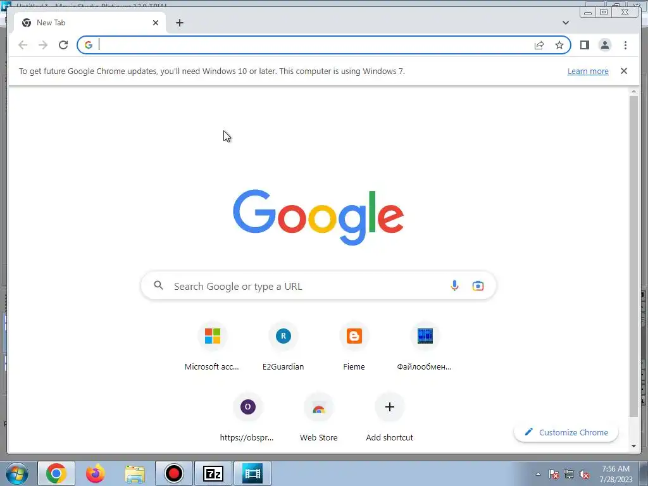Screen dimensions: 648x486
Task: Click the Action Center flag icon
Action: [554, 474]
